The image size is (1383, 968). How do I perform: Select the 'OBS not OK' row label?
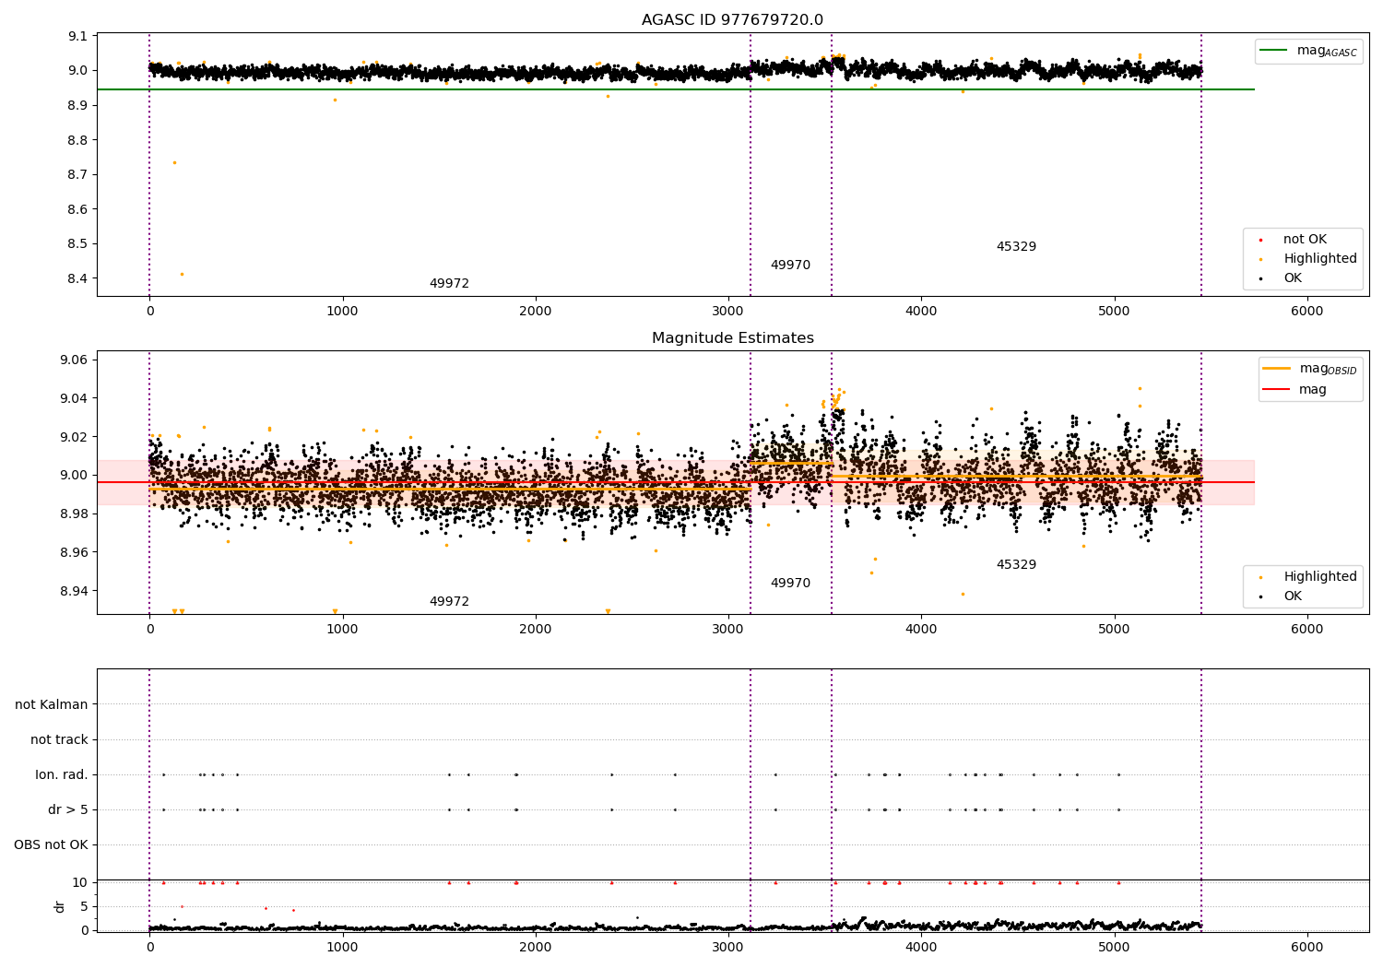pyautogui.click(x=51, y=844)
